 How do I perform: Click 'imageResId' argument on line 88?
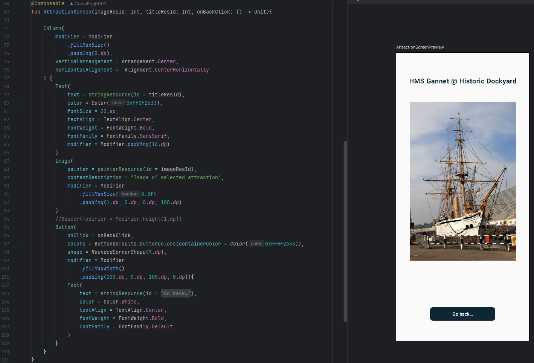176,169
